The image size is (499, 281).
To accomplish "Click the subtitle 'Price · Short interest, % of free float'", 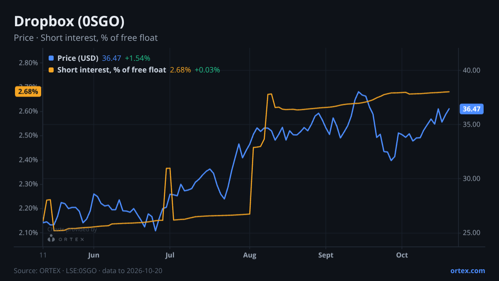I will [x=86, y=38].
